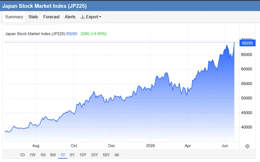The width and height of the screenshot is (260, 162).
Task: Select the 25Y time range
Action: click(x=94, y=155)
